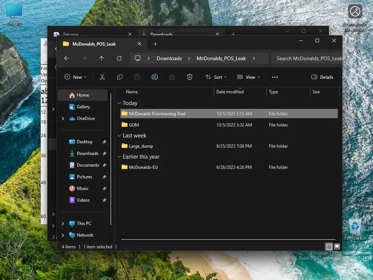This screenshot has width=373, height=280.
Task: Click the pin icon beside Videos
Action: tap(104, 200)
